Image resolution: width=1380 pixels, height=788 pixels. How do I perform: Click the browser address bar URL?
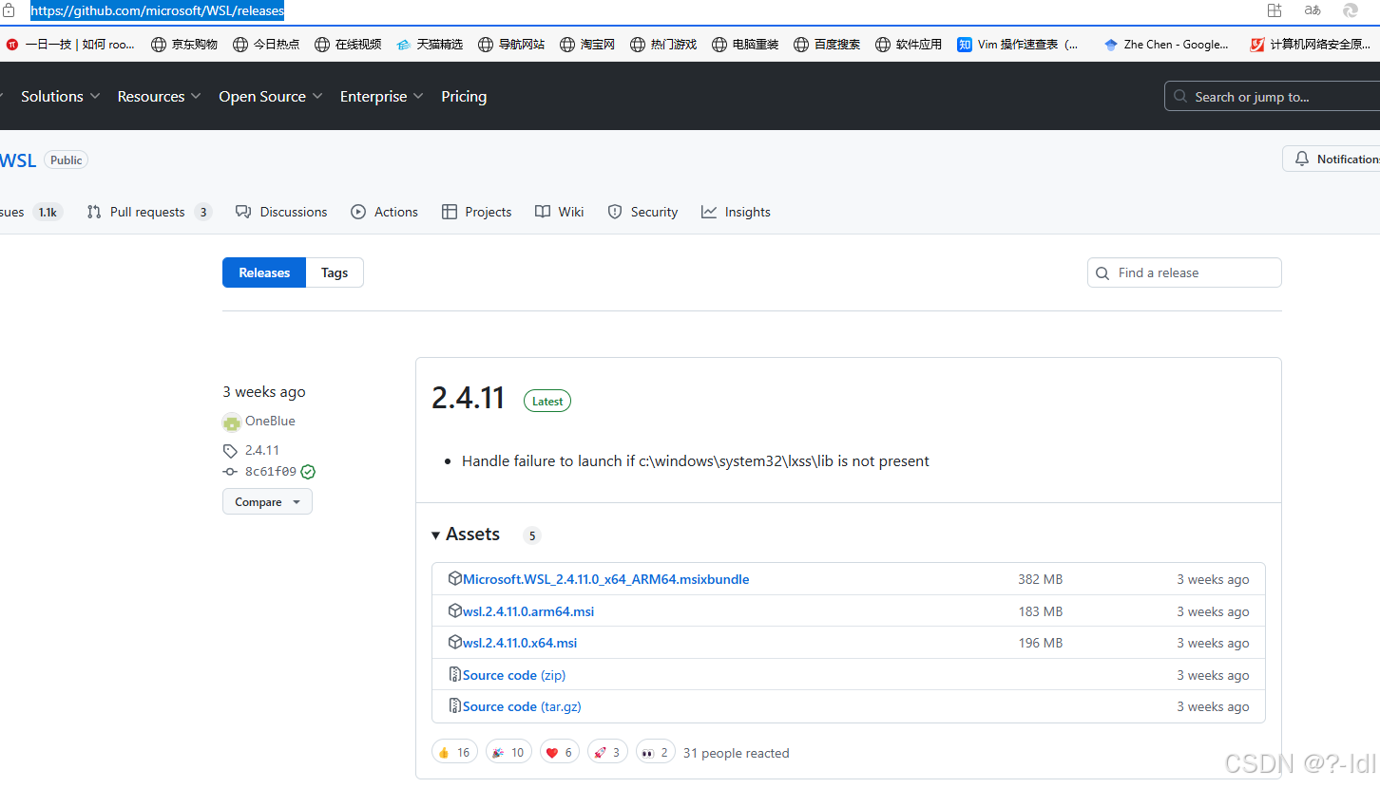pos(157,11)
